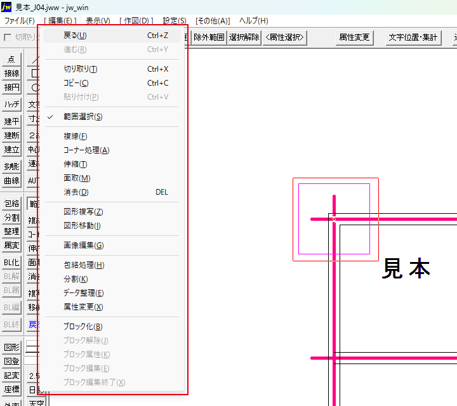
Task: Open the 作図(D) menu
Action: [x=136, y=21]
